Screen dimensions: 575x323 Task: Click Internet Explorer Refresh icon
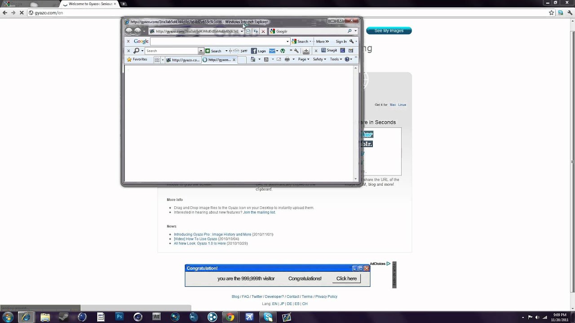(256, 31)
